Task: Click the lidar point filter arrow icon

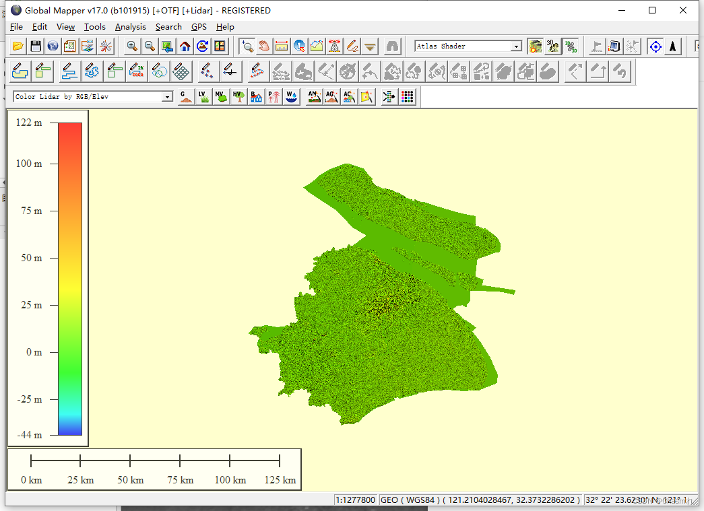Action: pyautogui.click(x=389, y=96)
